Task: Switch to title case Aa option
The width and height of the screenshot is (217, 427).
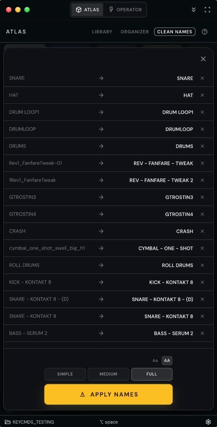Action: click(155, 361)
